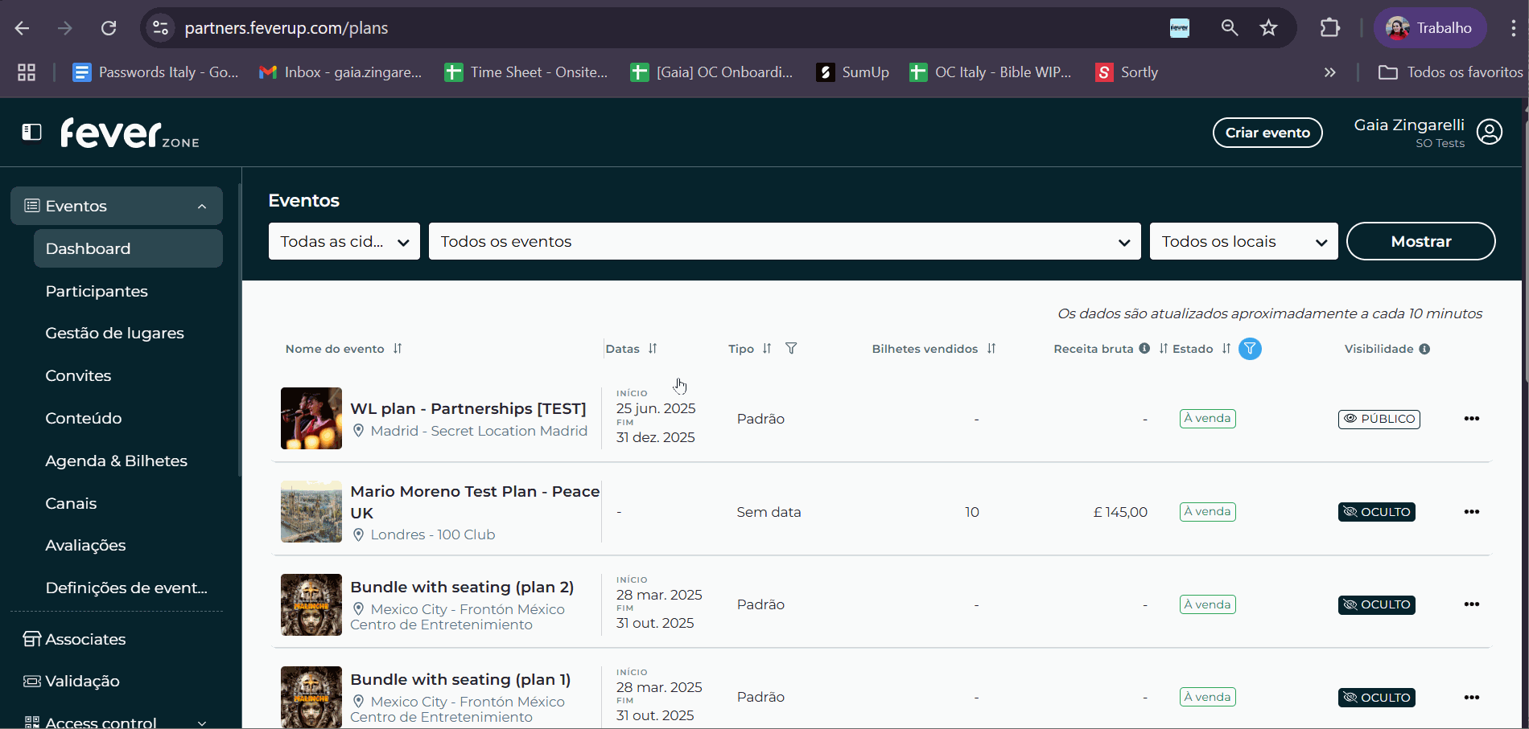Click Receita bruta info icon

(x=1144, y=348)
